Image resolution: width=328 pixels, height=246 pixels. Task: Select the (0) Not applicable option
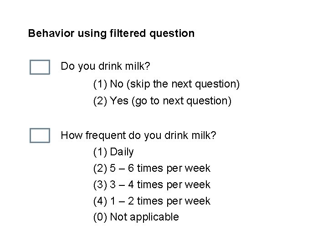[x=136, y=217]
